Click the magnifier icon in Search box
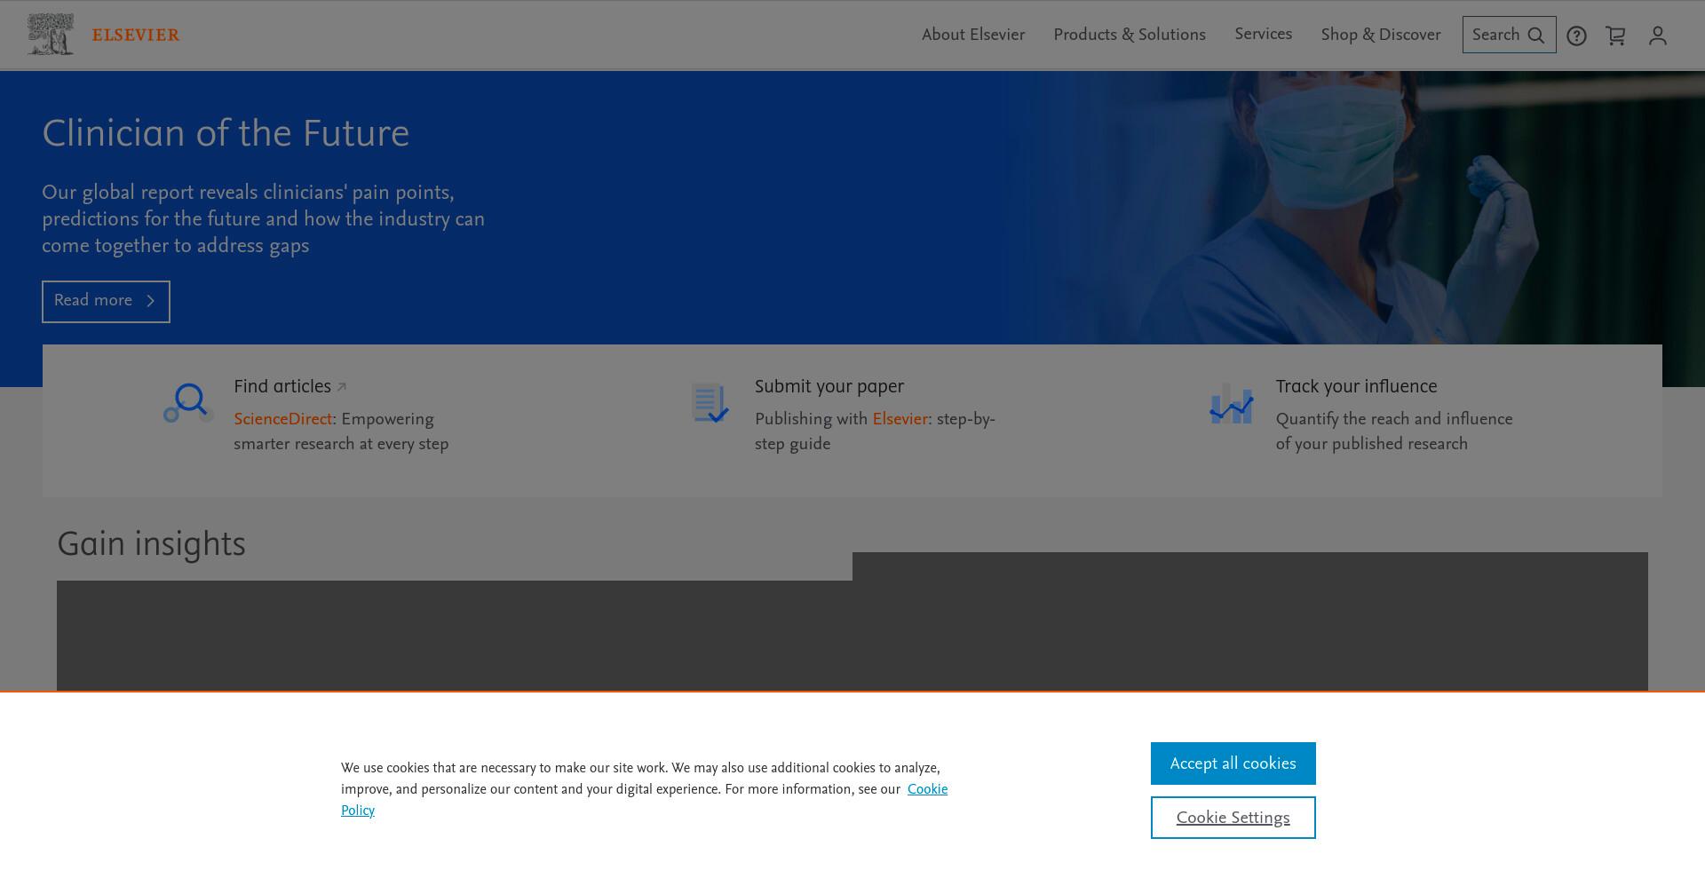 (x=1536, y=36)
